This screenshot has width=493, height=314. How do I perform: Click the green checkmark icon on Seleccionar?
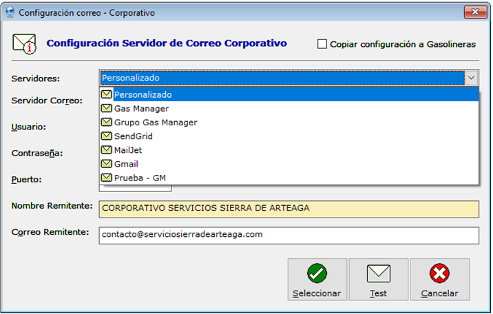317,274
